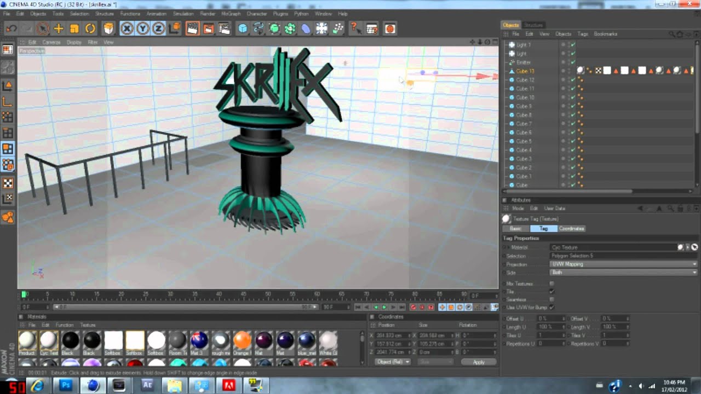Select the Light 1 object
The height and width of the screenshot is (394, 701).
click(523, 45)
